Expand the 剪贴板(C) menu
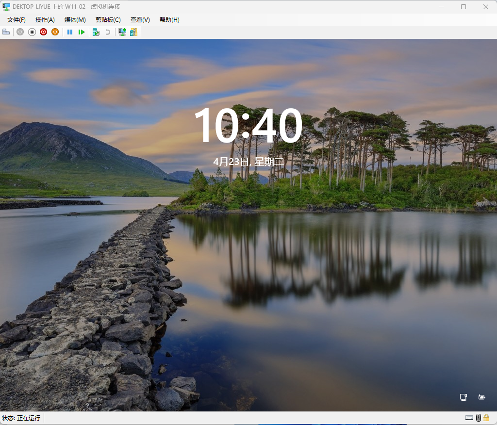 pyautogui.click(x=108, y=20)
